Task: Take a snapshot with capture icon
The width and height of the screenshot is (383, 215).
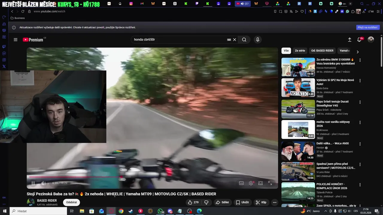Action: coord(280,11)
